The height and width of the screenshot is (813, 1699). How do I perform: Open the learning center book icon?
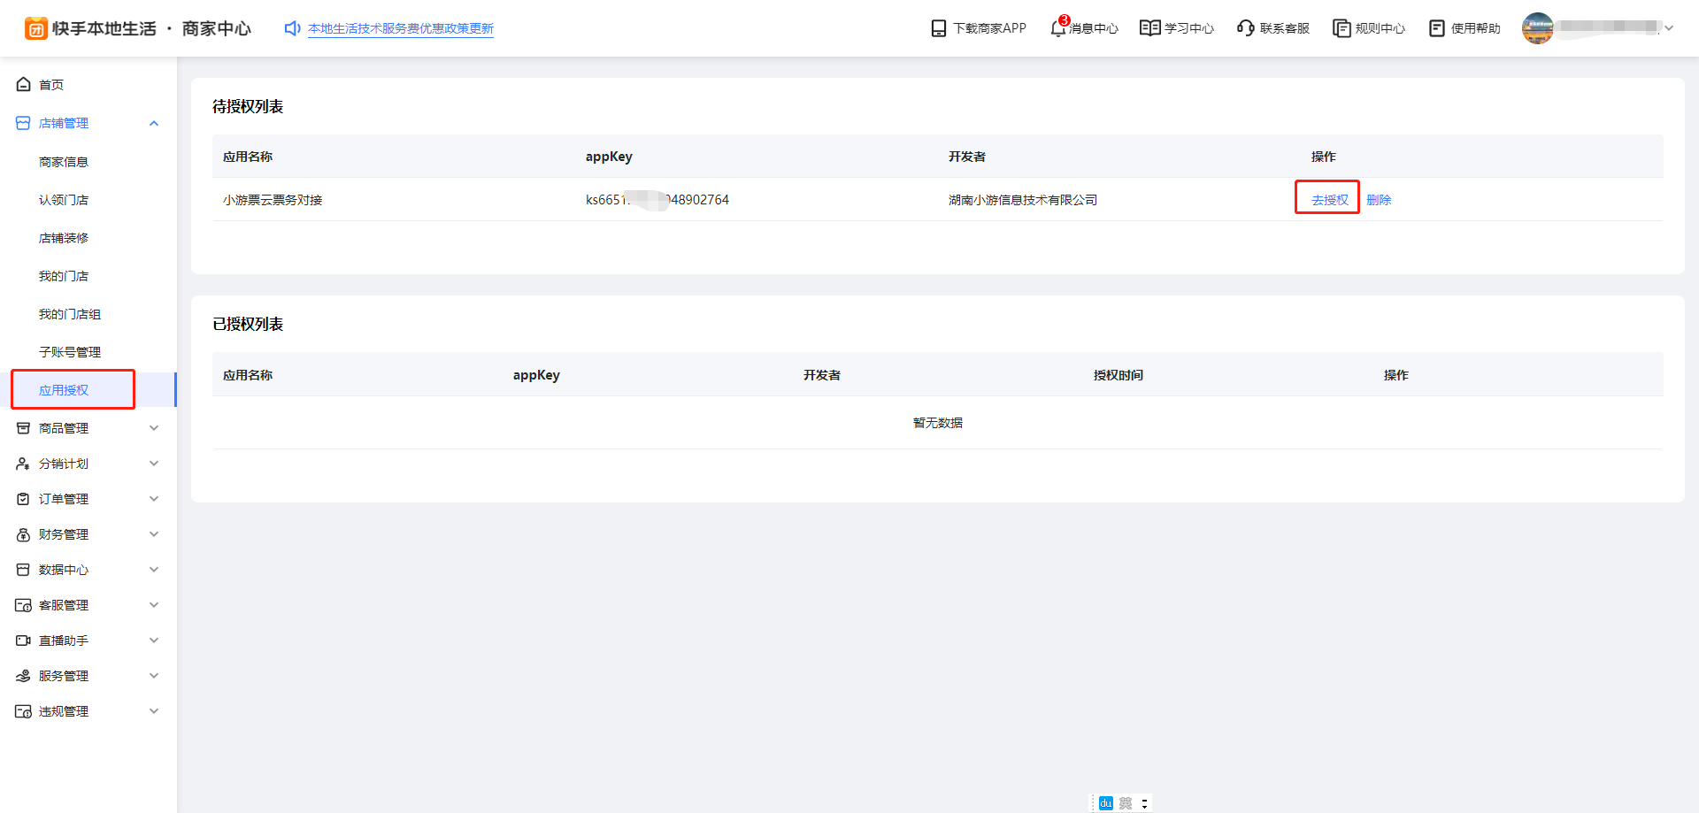(x=1149, y=28)
